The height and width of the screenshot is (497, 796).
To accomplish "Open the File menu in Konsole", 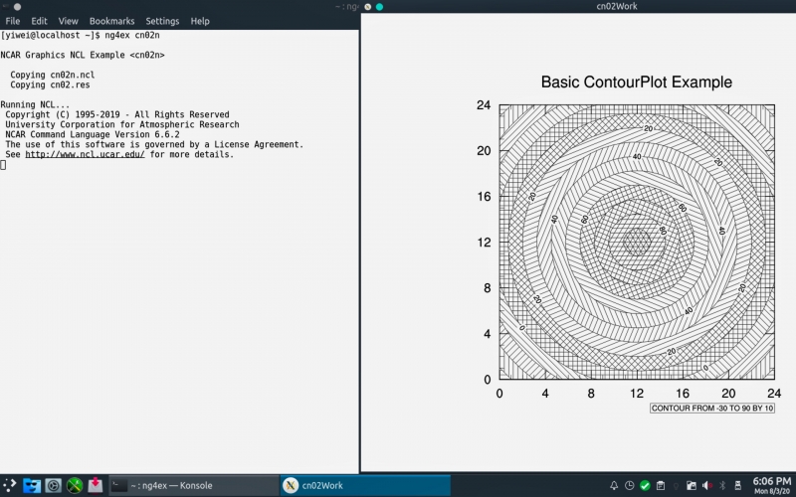I will (13, 21).
